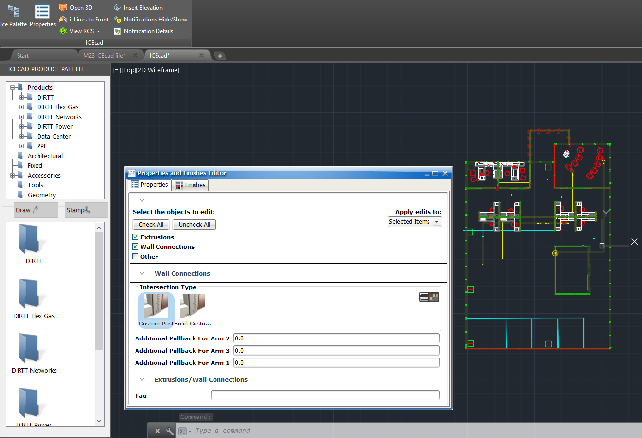Select Solid Custom intersection type

[x=193, y=310]
